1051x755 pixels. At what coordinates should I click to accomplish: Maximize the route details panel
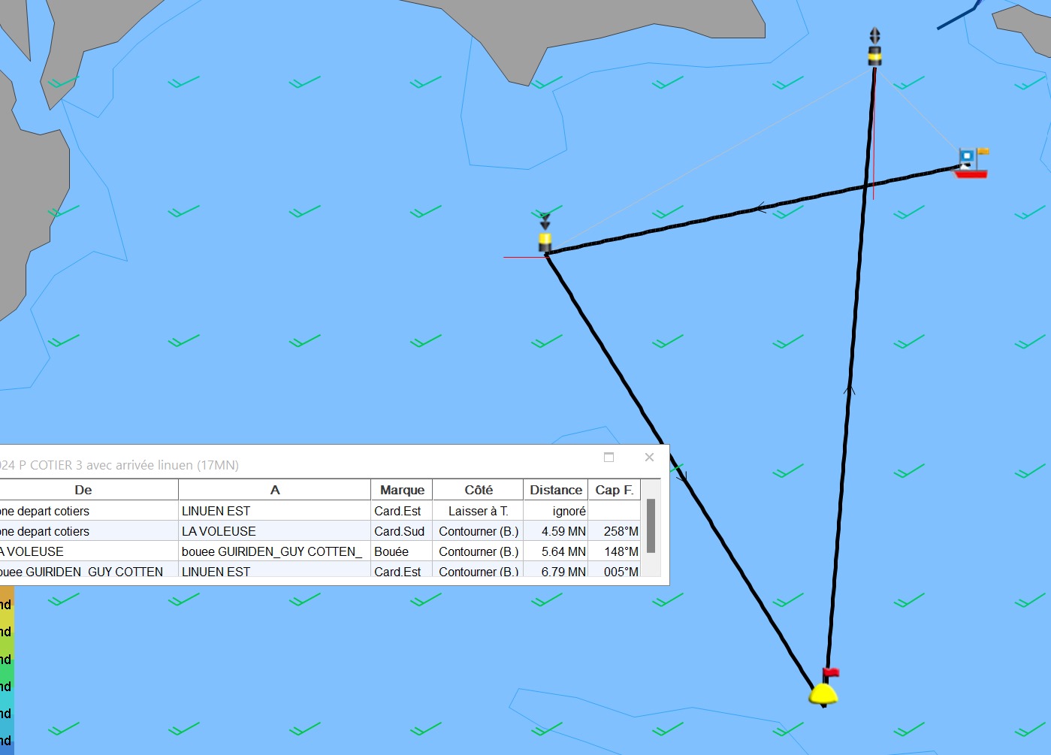609,458
